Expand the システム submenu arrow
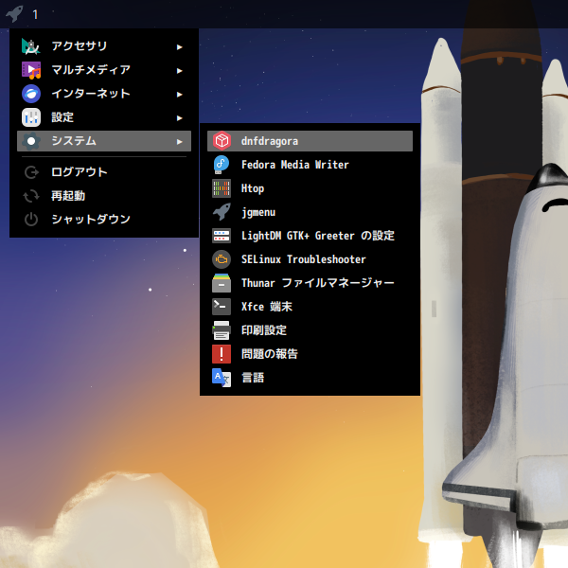The width and height of the screenshot is (568, 568). coord(179,142)
